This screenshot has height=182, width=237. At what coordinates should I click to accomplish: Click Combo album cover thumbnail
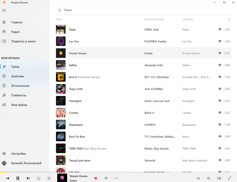pyautogui.click(x=61, y=113)
